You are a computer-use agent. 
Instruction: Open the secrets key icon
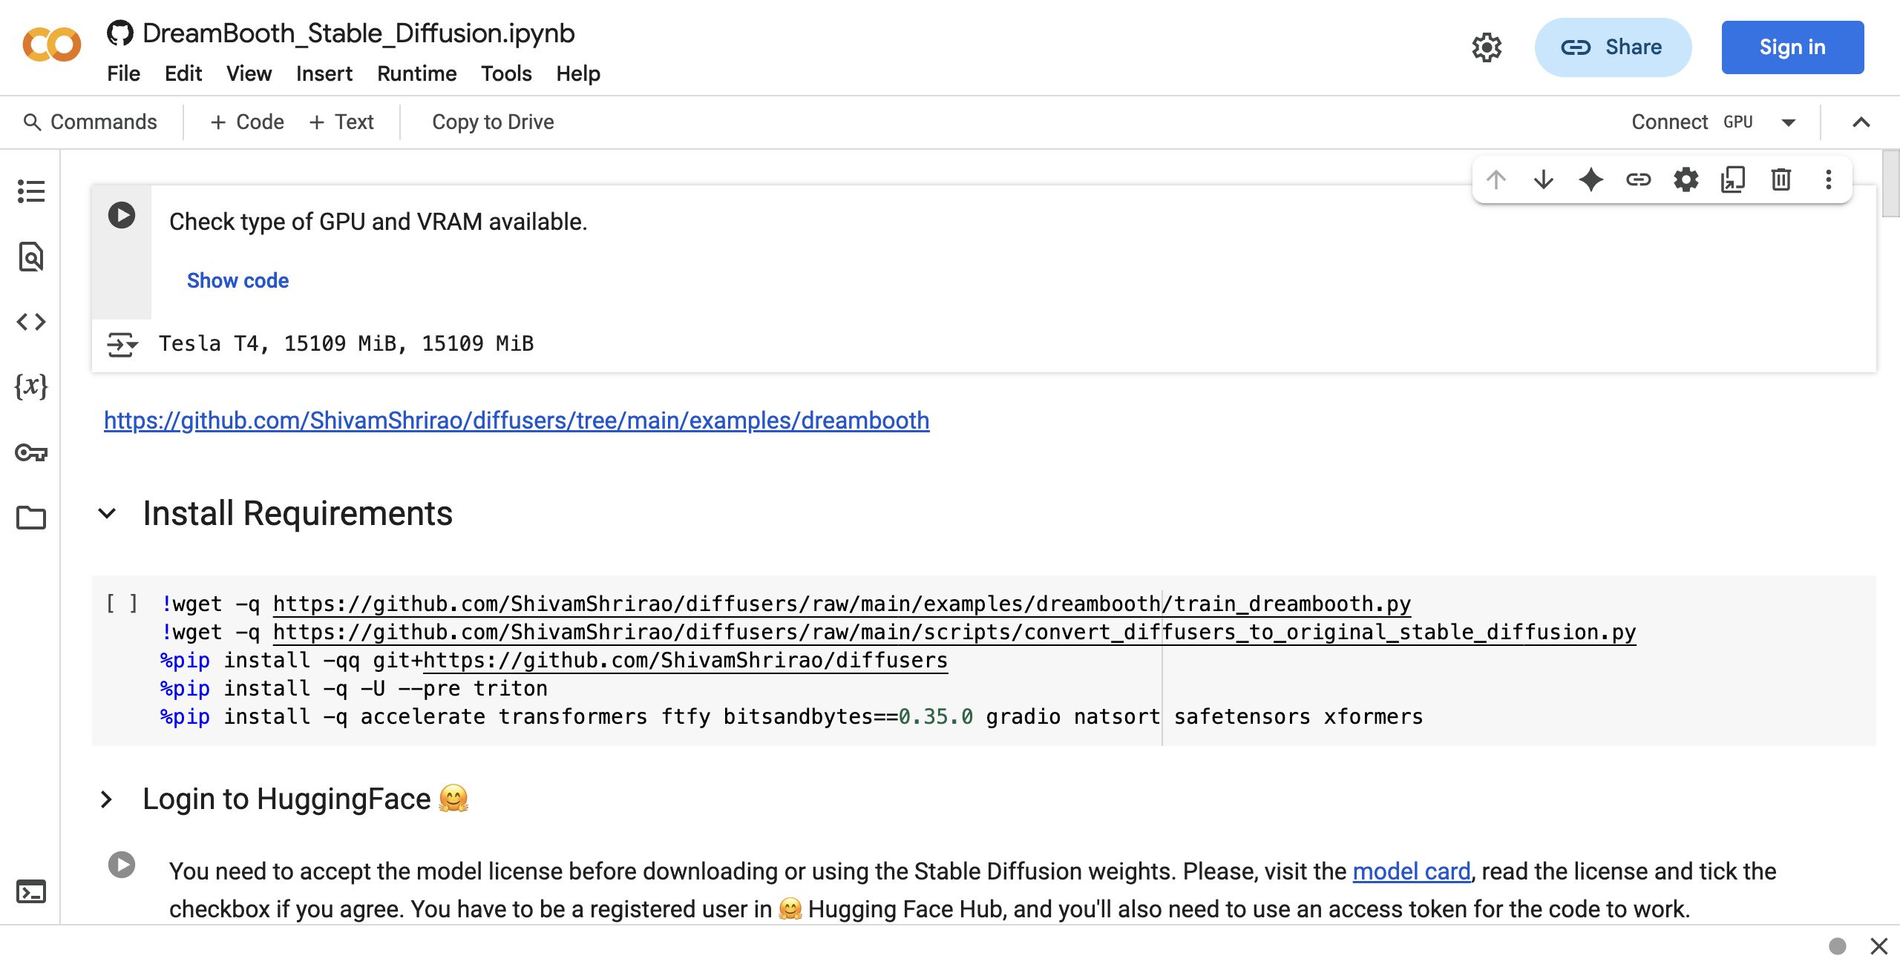pyautogui.click(x=31, y=452)
